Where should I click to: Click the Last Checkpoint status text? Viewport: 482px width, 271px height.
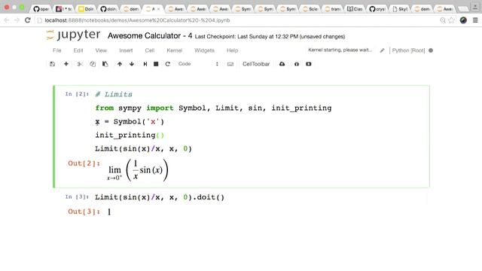tap(246, 37)
